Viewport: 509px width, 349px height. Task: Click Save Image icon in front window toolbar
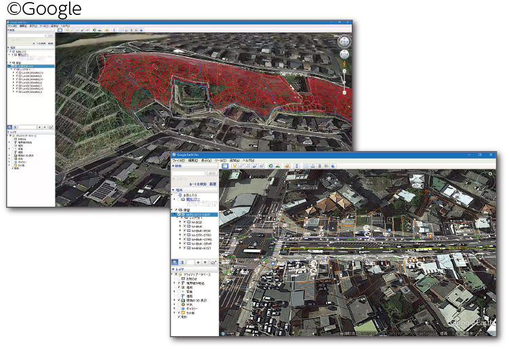[320, 166]
